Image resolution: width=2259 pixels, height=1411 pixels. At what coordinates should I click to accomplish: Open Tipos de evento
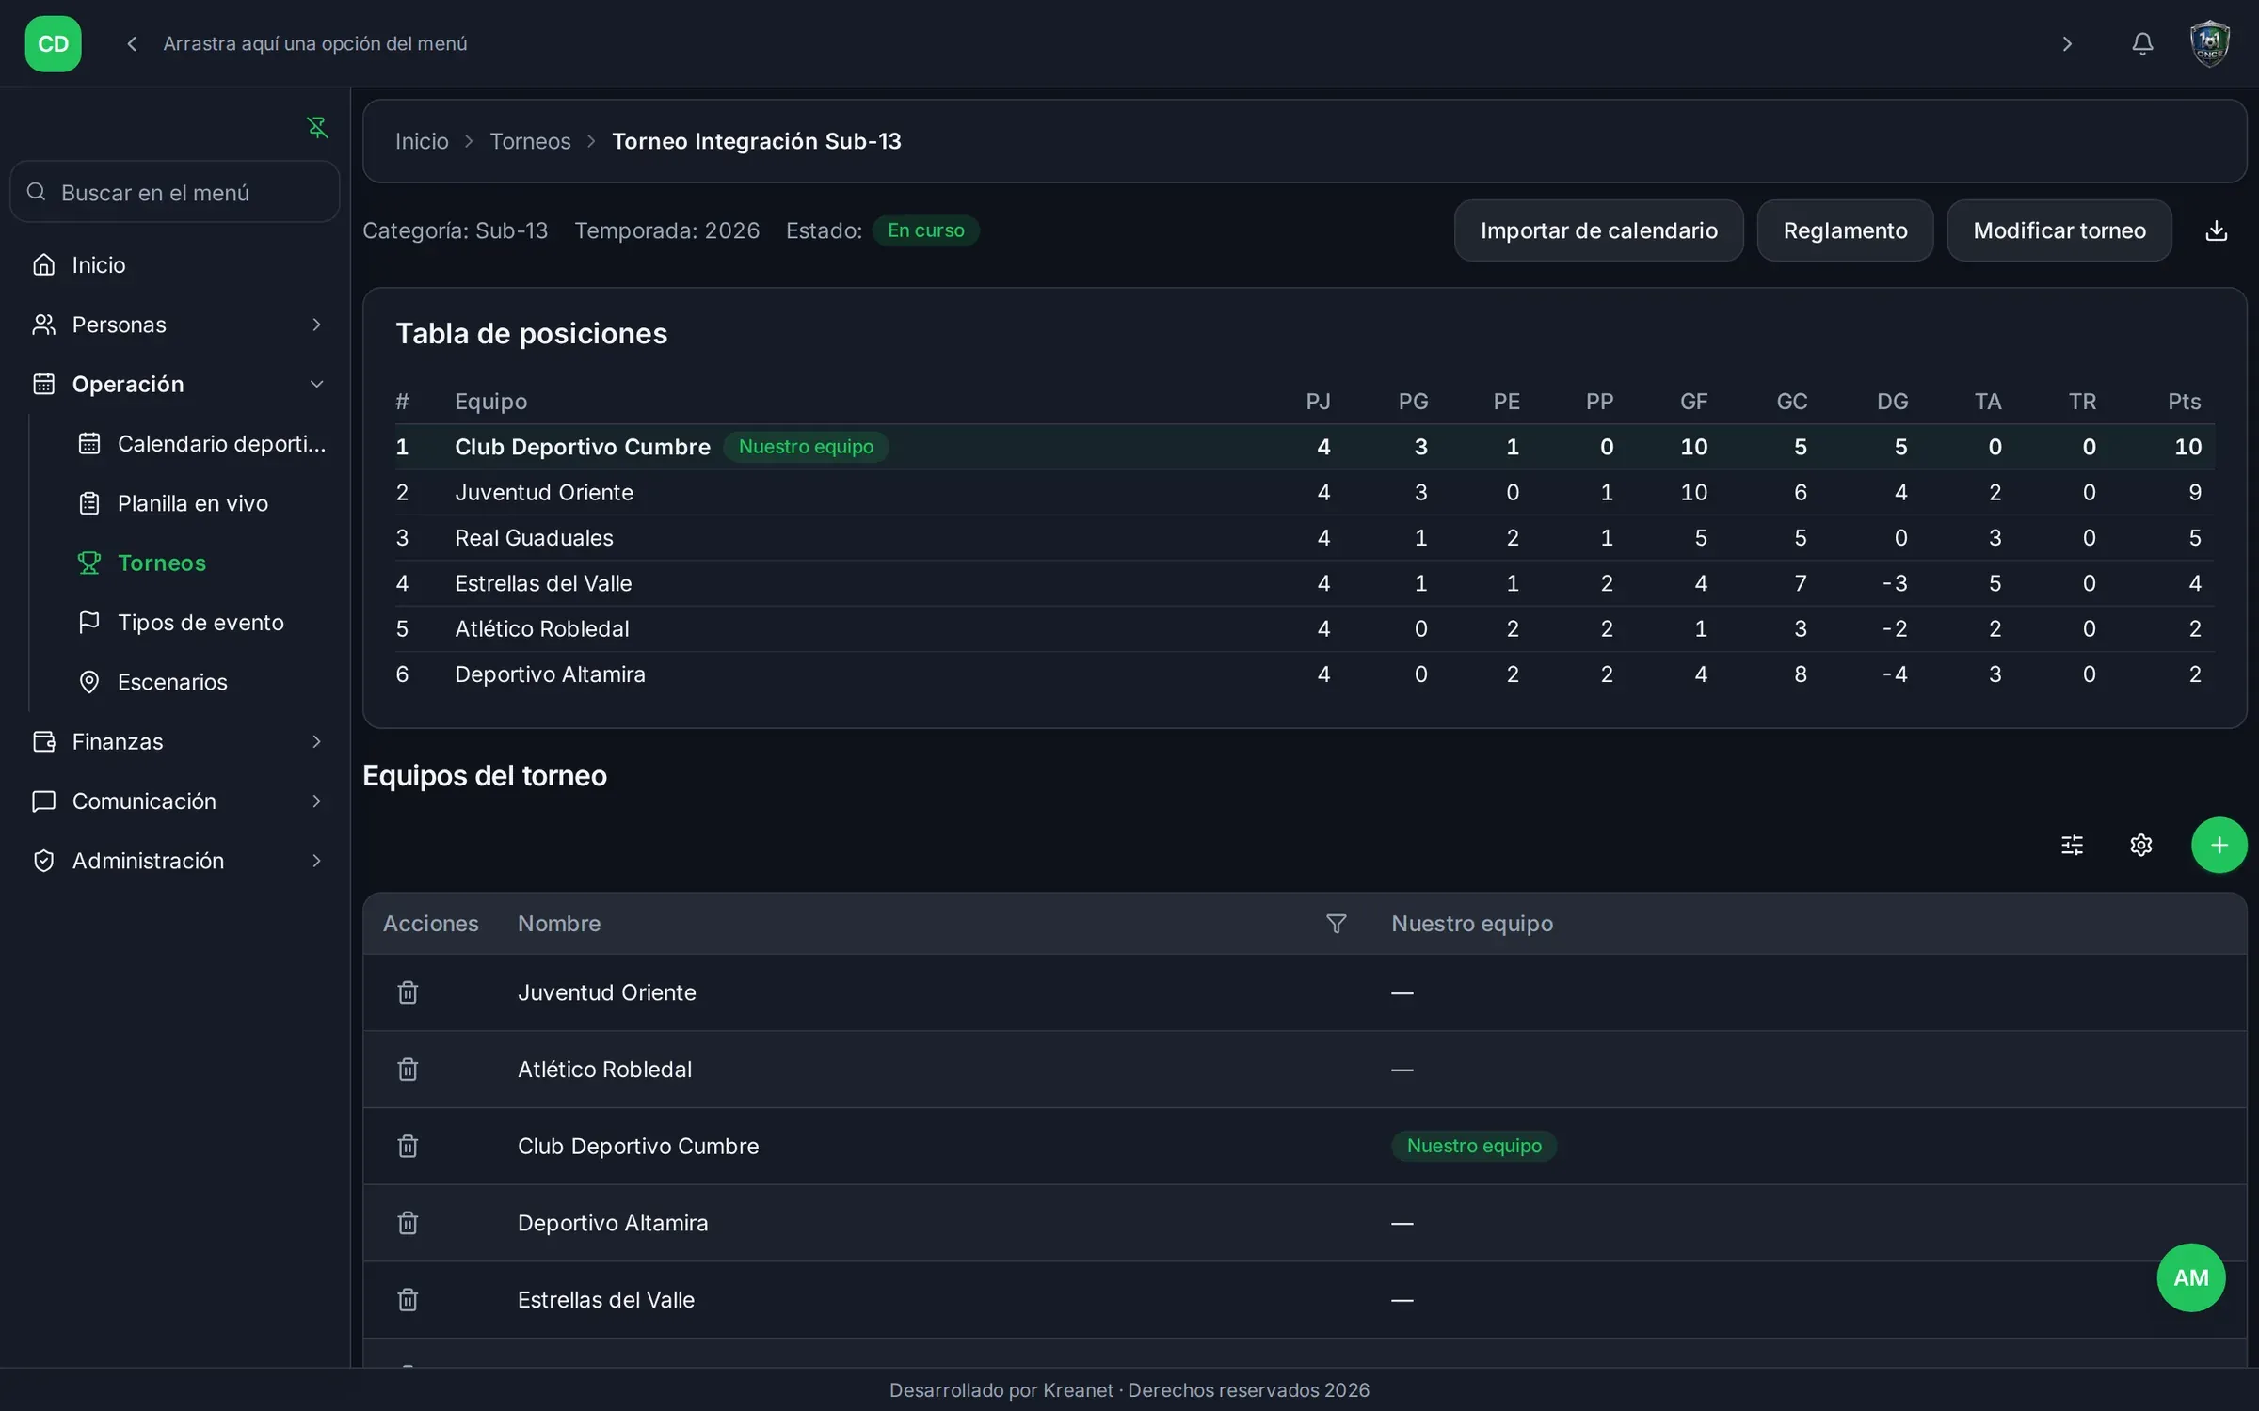(x=201, y=622)
